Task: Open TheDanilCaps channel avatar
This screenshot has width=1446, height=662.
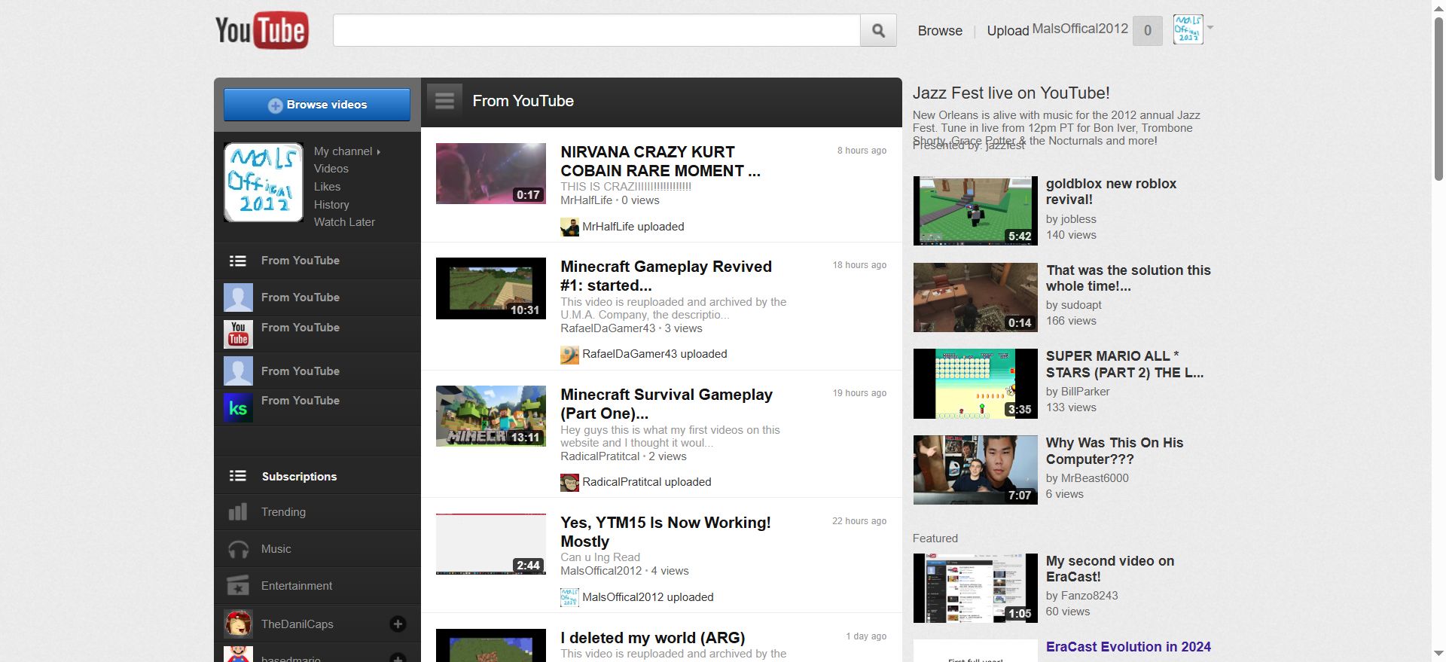Action: (x=238, y=624)
